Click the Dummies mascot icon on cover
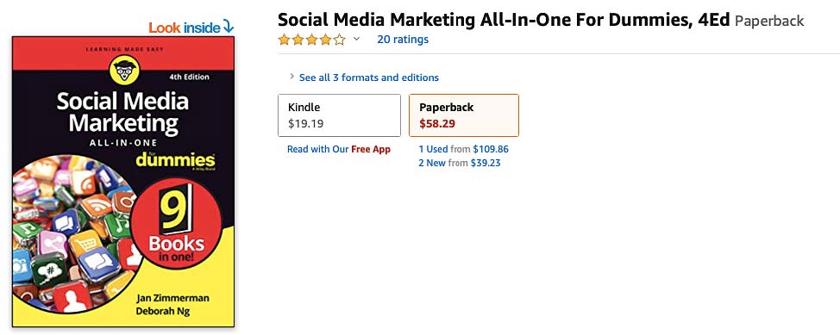Image resolution: width=840 pixels, height=335 pixels. 123,69
